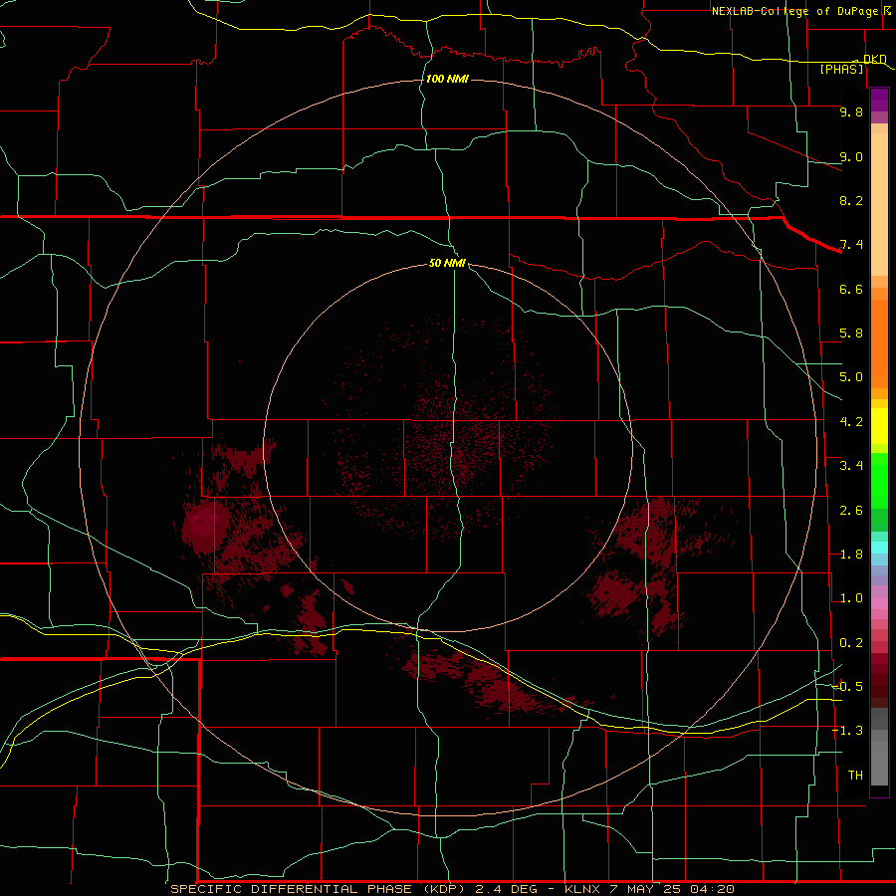Click the 2.6 value on the color scale
Screen dimensions: 896x896
pyautogui.click(x=851, y=511)
